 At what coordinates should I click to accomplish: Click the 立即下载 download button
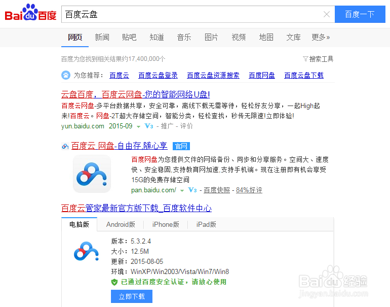click(132, 296)
